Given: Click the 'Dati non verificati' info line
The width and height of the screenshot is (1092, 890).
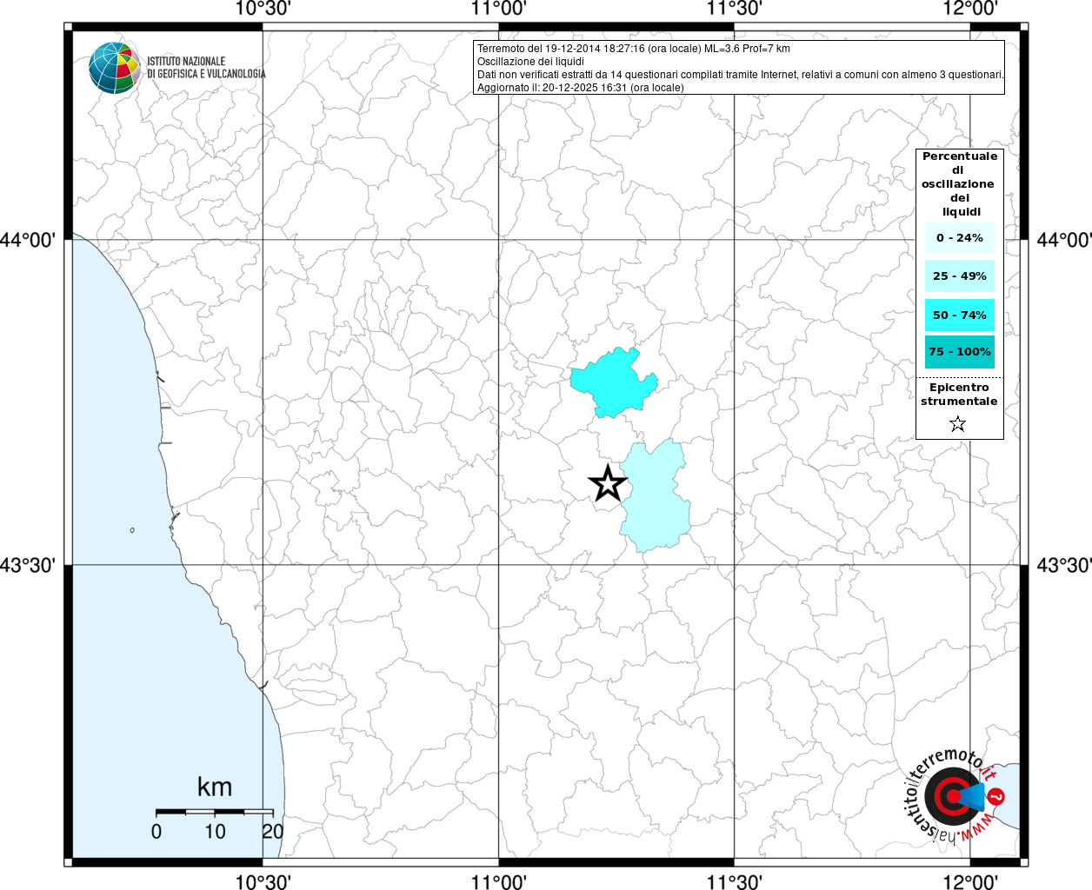Looking at the screenshot, I should pyautogui.click(x=741, y=75).
